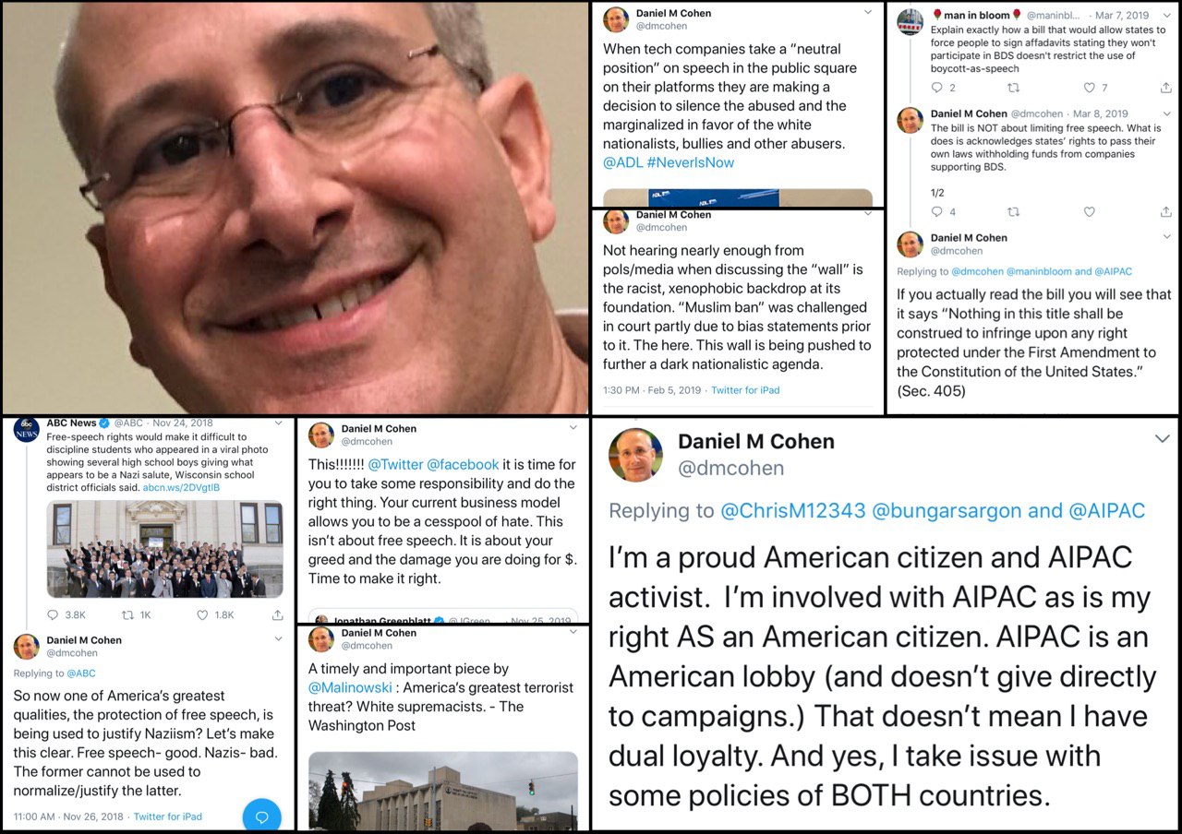The image size is (1182, 834).
Task: Open the chevron menu on the AIPAC activist tweet
Action: tap(1162, 439)
